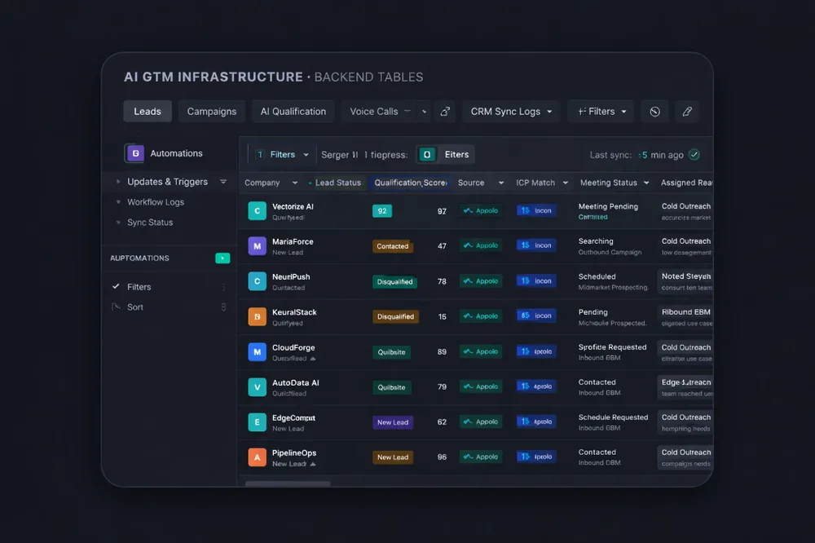Screen dimensions: 815x543
Task: Click the NeurlPush avatar icon
Action: point(257,280)
